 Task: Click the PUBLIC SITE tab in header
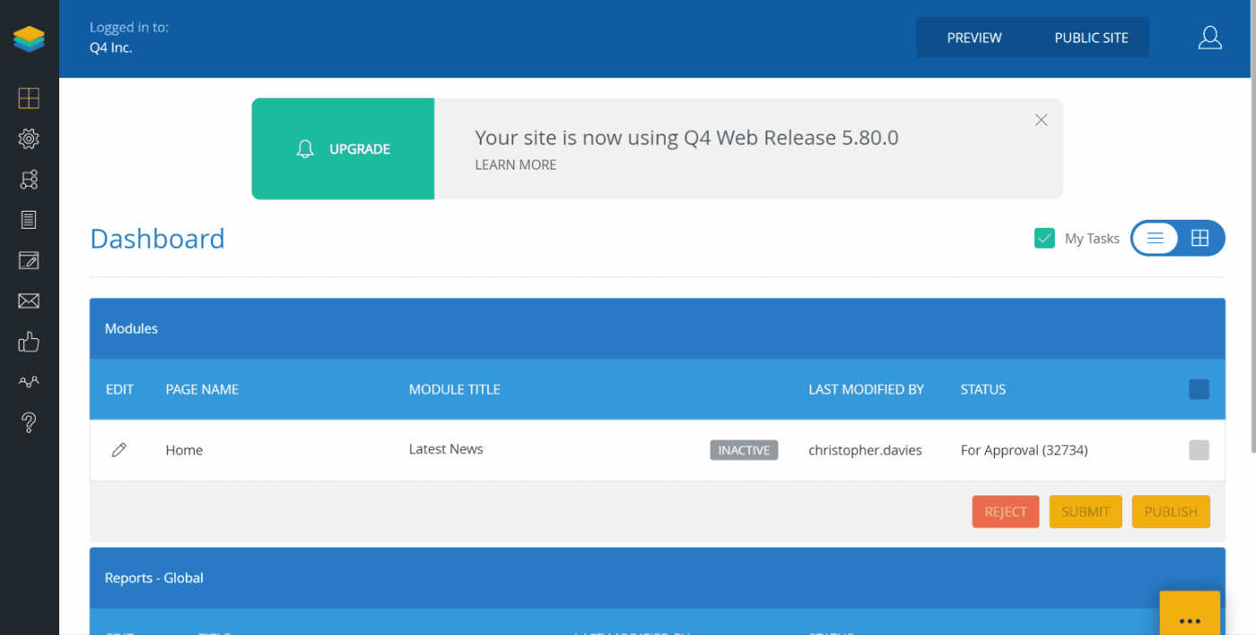[x=1091, y=38]
